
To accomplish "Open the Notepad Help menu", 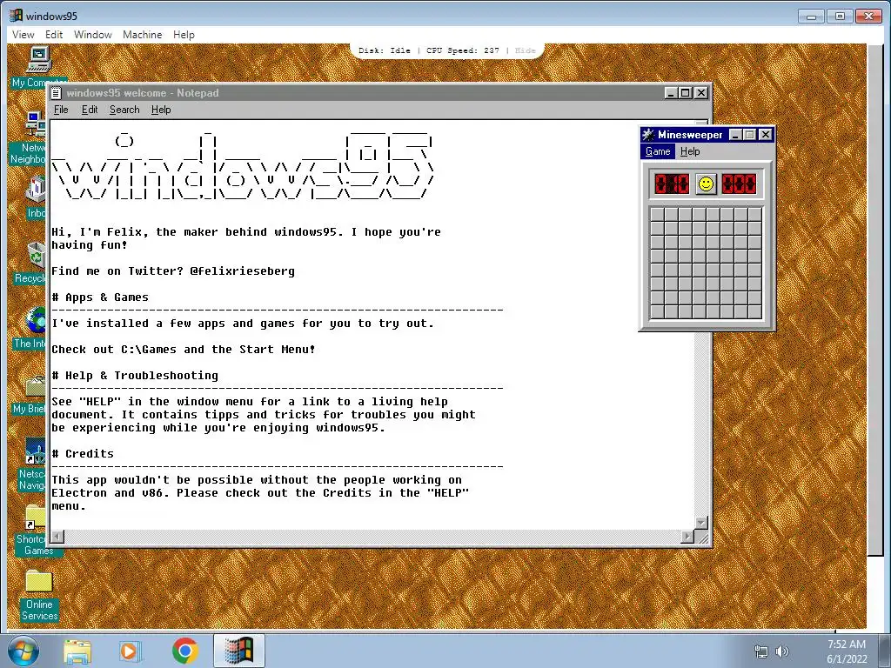I will (161, 110).
